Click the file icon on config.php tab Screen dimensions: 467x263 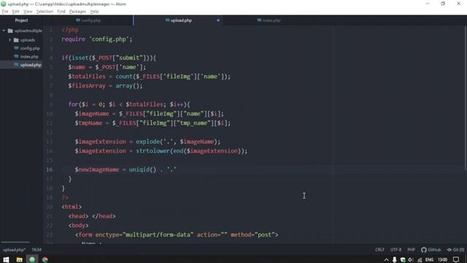tap(78, 20)
